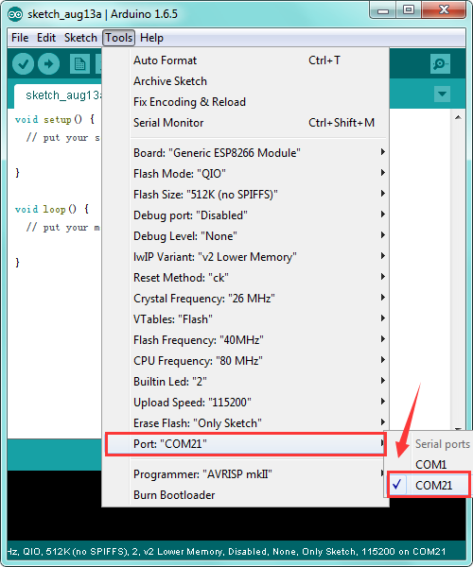Expand Erase Flash Only Sketch submenu

(x=245, y=423)
